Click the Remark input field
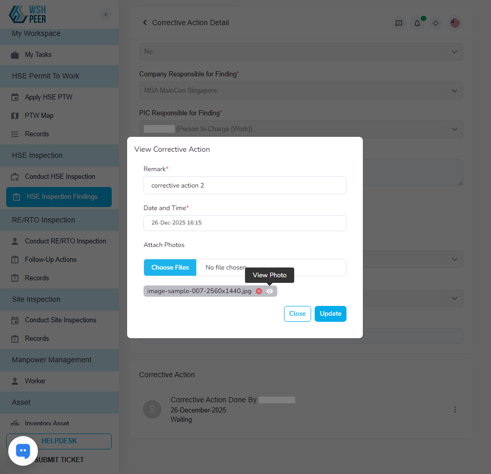This screenshot has height=474, width=491. pos(245,186)
